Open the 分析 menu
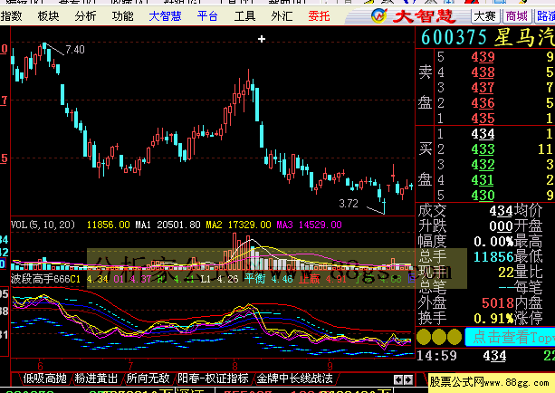Image resolution: width=555 pixels, height=393 pixels. [x=85, y=16]
